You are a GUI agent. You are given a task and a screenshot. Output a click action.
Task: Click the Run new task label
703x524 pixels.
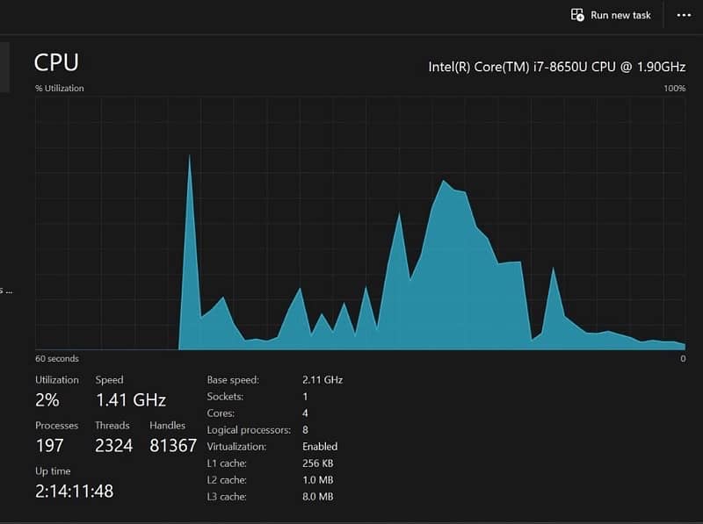pos(620,15)
